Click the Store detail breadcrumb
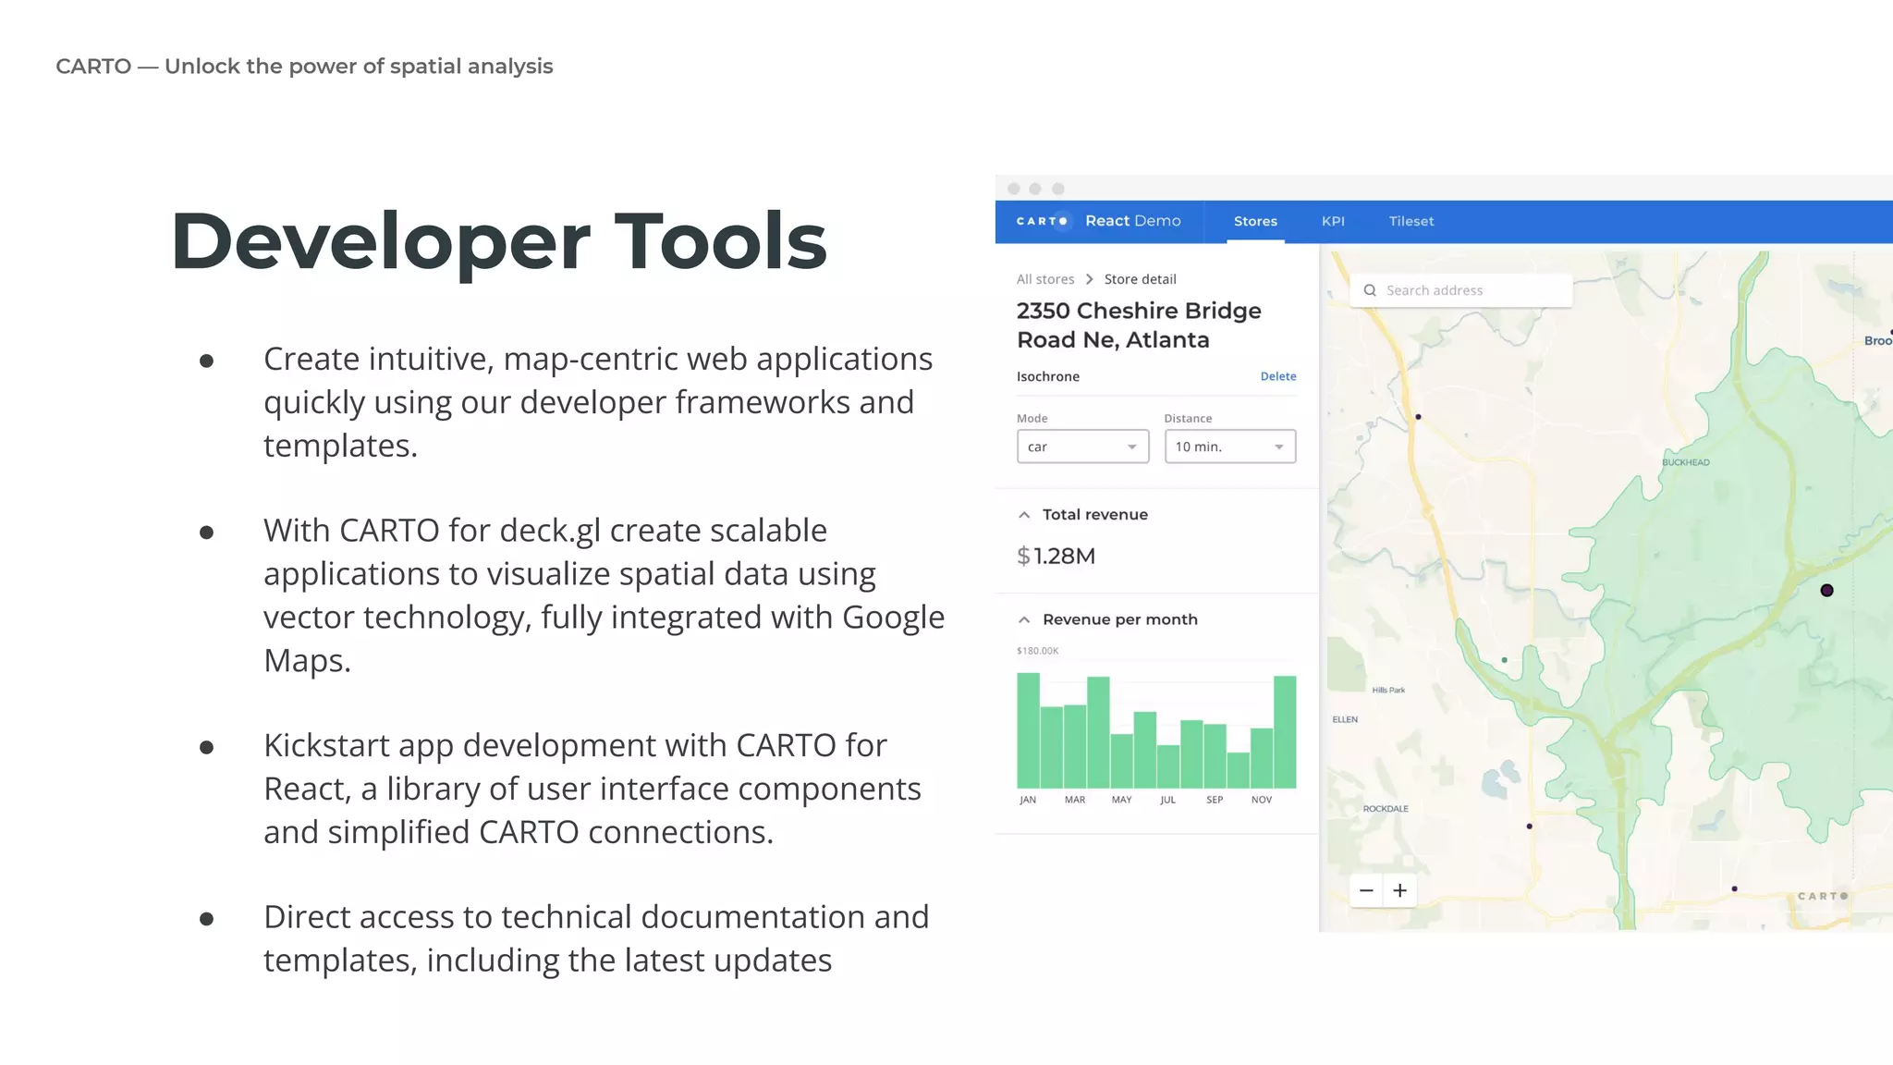The height and width of the screenshot is (1065, 1893). tap(1140, 279)
